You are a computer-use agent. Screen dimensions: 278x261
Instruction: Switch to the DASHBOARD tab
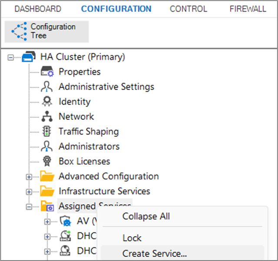click(x=38, y=9)
